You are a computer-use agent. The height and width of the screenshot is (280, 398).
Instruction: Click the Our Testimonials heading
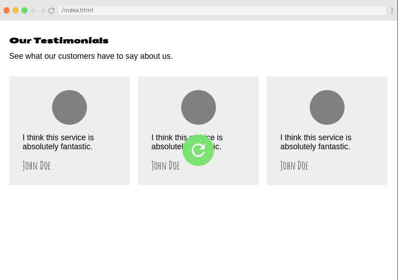click(59, 41)
